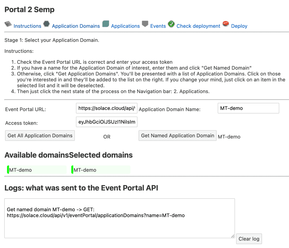289x248 pixels.
Task: Open the Application Domains navigation link
Action: [x=76, y=26]
